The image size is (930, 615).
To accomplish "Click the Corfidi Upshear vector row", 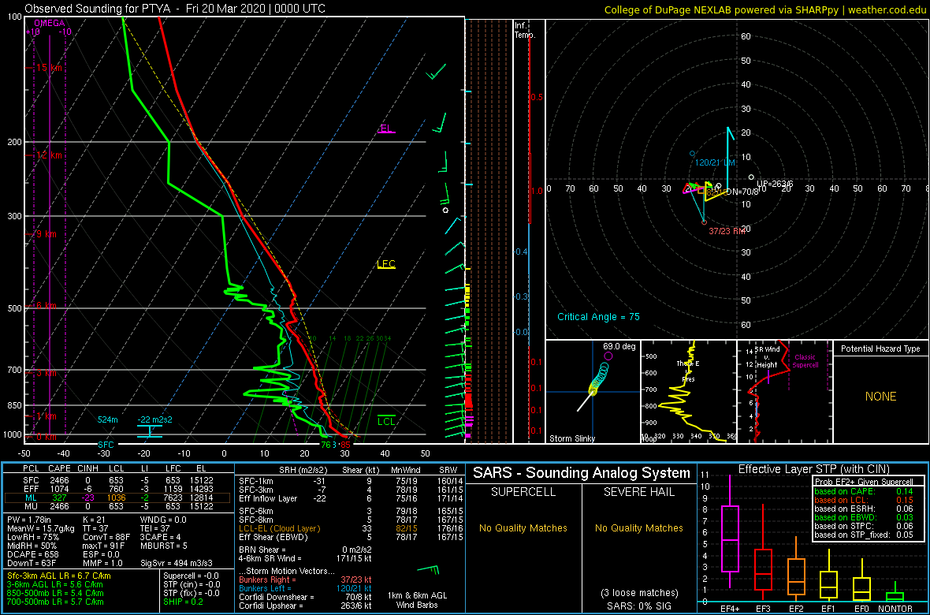I will 305,606.
